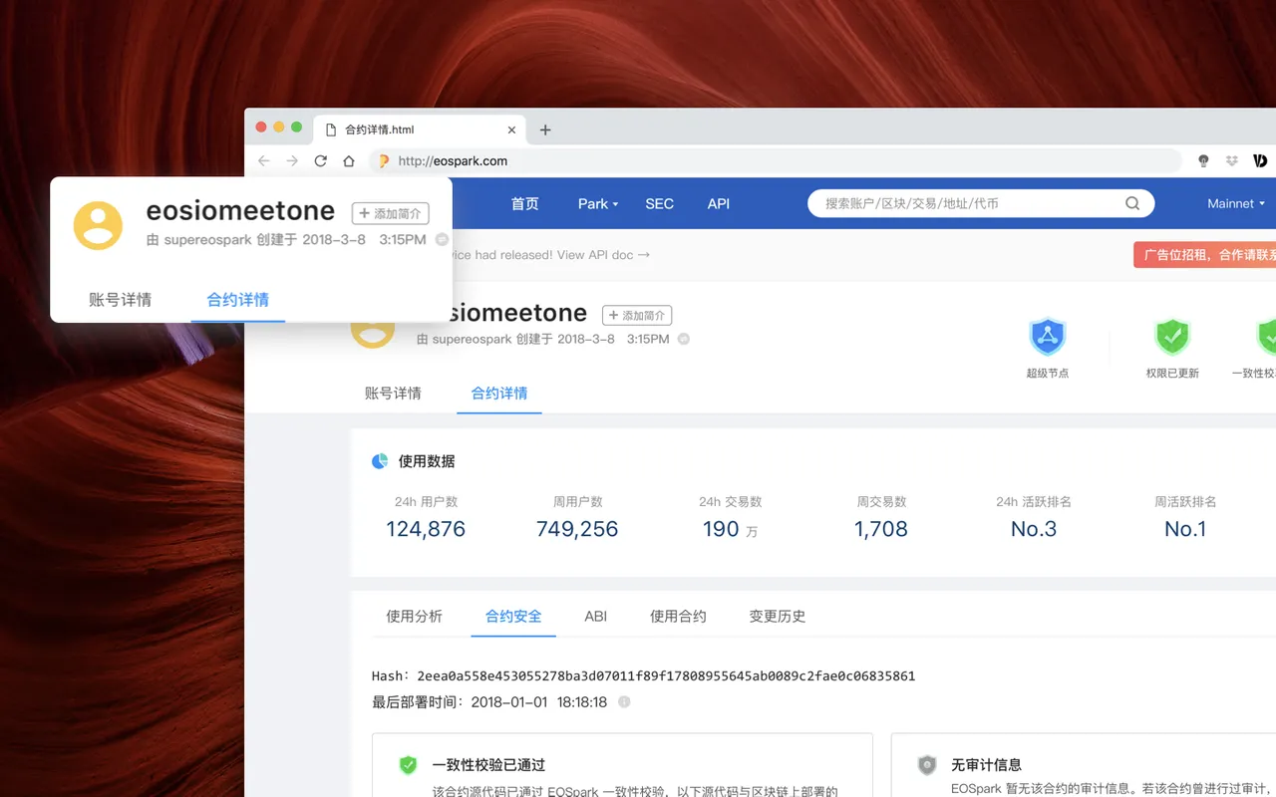This screenshot has width=1276, height=797.
Task: Open the Mainnet network dropdown
Action: pyautogui.click(x=1236, y=203)
